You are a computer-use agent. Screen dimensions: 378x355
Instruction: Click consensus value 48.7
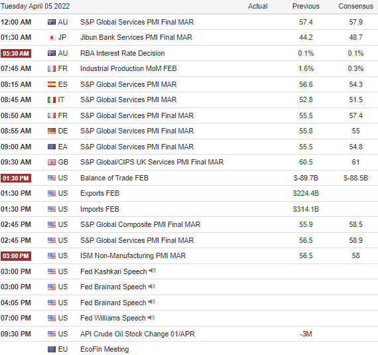pyautogui.click(x=356, y=37)
